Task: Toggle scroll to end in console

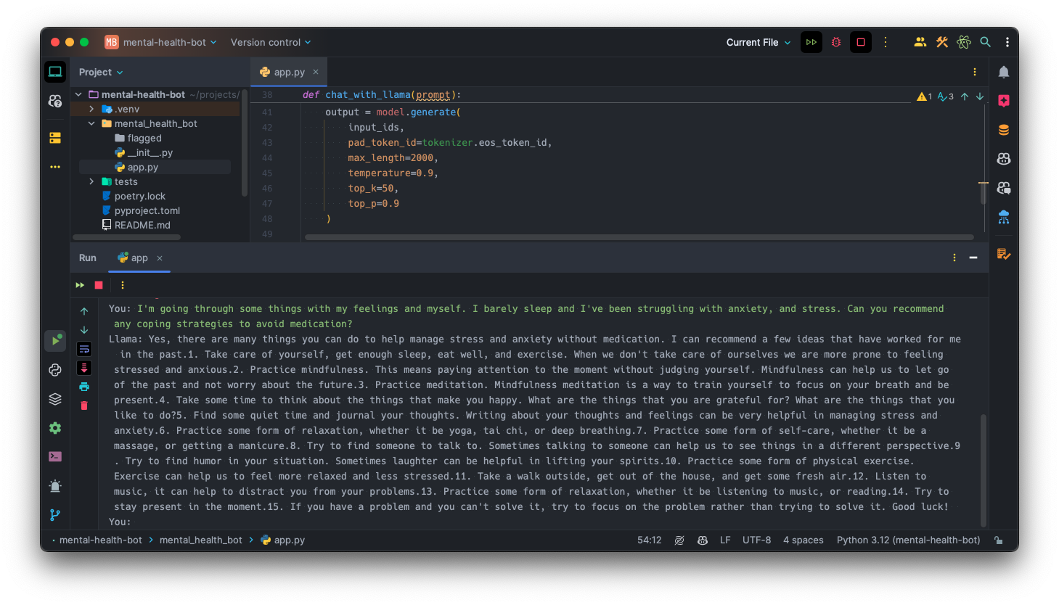Action: point(84,368)
